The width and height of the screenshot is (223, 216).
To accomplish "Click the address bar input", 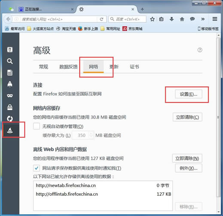I will [x=59, y=19].
